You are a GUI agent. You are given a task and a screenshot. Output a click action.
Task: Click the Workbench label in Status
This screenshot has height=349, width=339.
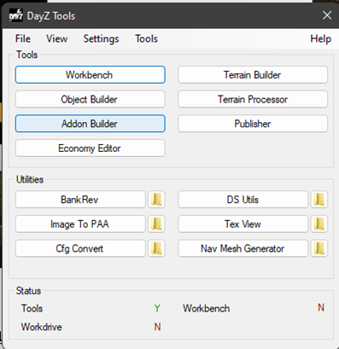(x=207, y=308)
